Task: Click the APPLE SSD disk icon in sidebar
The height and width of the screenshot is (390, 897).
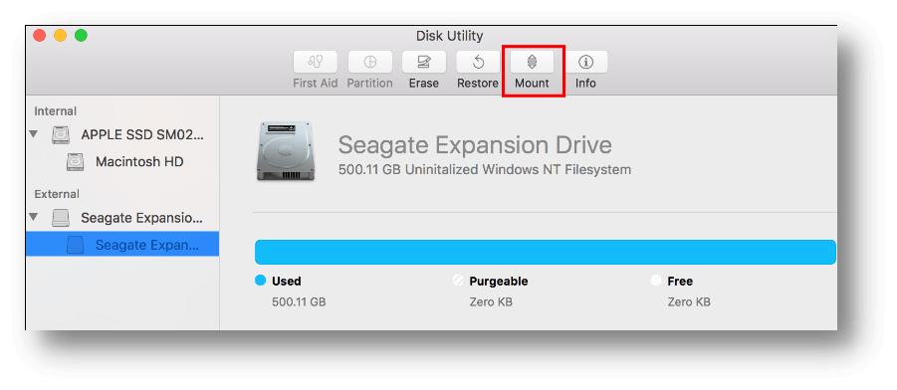Action: (x=61, y=135)
